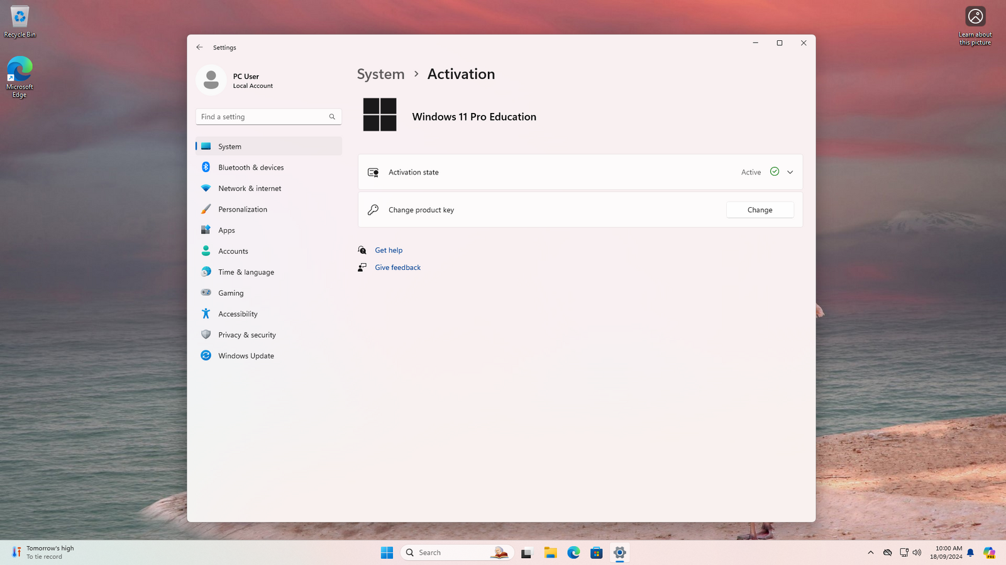Click the Activation state label
Screen dimensions: 1006x565
[x=414, y=172]
